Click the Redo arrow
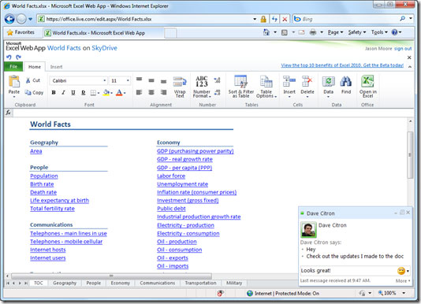Viewport: 421px width, 304px height. (18, 57)
